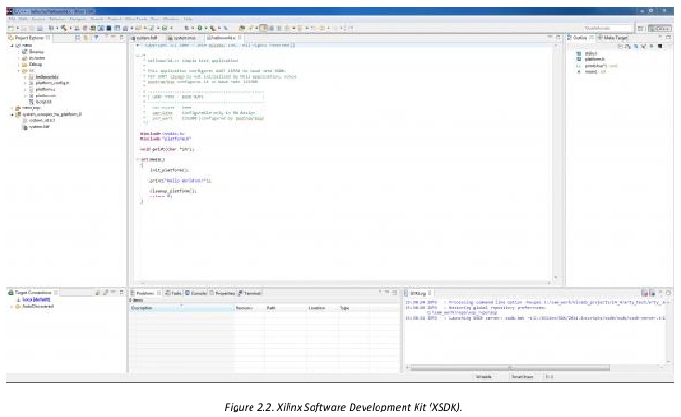Viewport: 681px width, 417px height.
Task: Maximize the Project Explorer panel
Action: (x=122, y=38)
